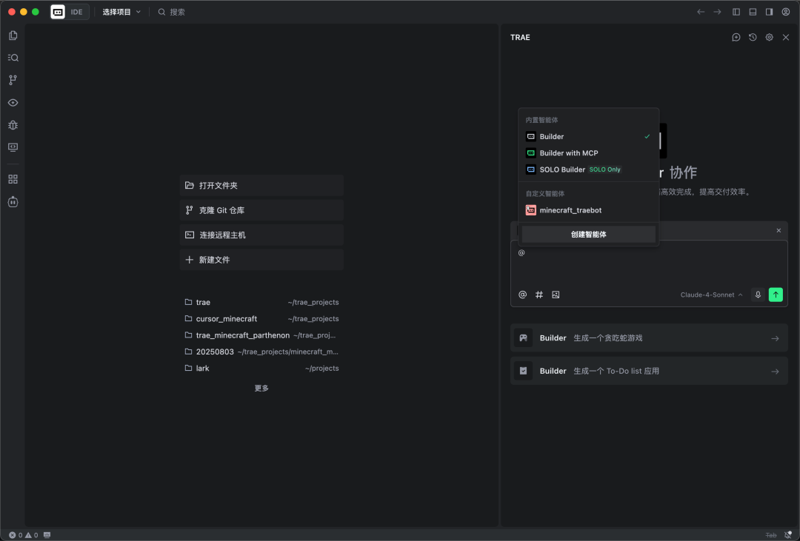Open the Explorer files icon in sidebar
The image size is (800, 541).
[x=13, y=36]
